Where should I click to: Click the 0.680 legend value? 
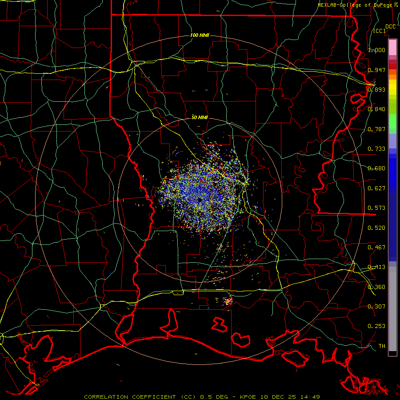376,168
